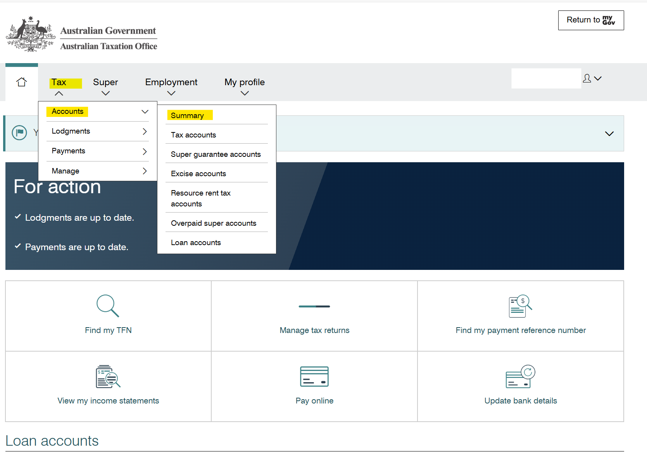
Task: Expand the Employment navigation menu
Action: click(x=171, y=86)
